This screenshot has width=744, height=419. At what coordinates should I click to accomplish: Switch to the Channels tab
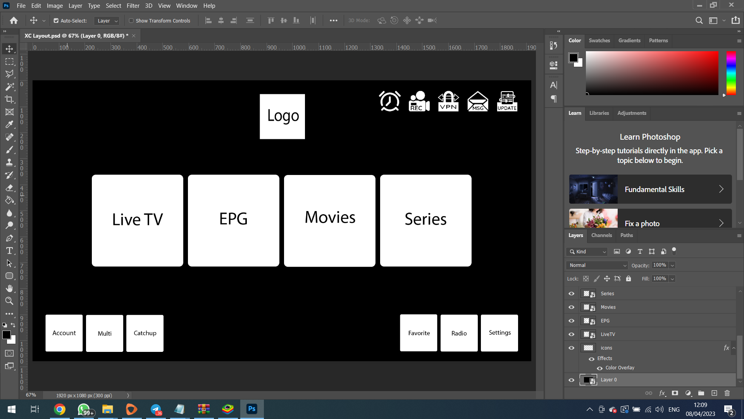pyautogui.click(x=601, y=235)
